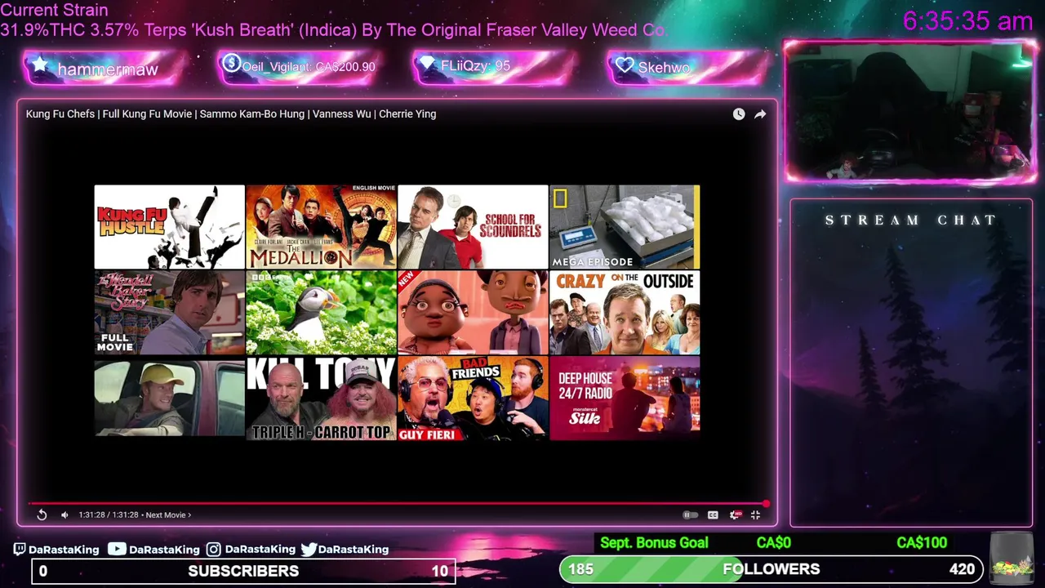Click the YouTube icon beside DaRastaKing
This screenshot has width=1045, height=588.
tap(117, 550)
